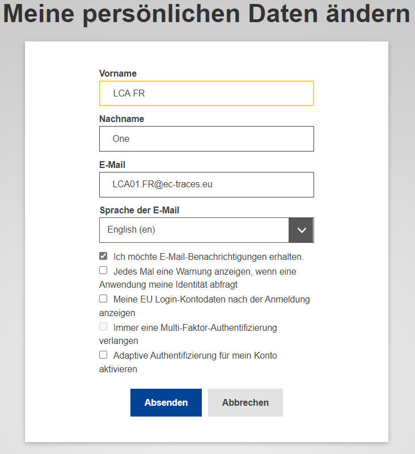Click the Abbrechen button
This screenshot has width=415, height=454.
(x=245, y=402)
